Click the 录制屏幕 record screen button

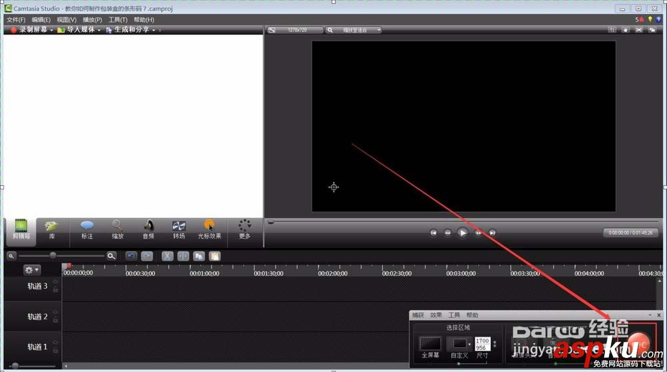(29, 30)
